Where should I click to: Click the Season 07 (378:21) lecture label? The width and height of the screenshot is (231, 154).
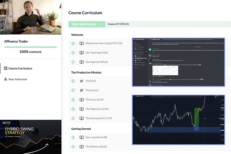point(118,24)
